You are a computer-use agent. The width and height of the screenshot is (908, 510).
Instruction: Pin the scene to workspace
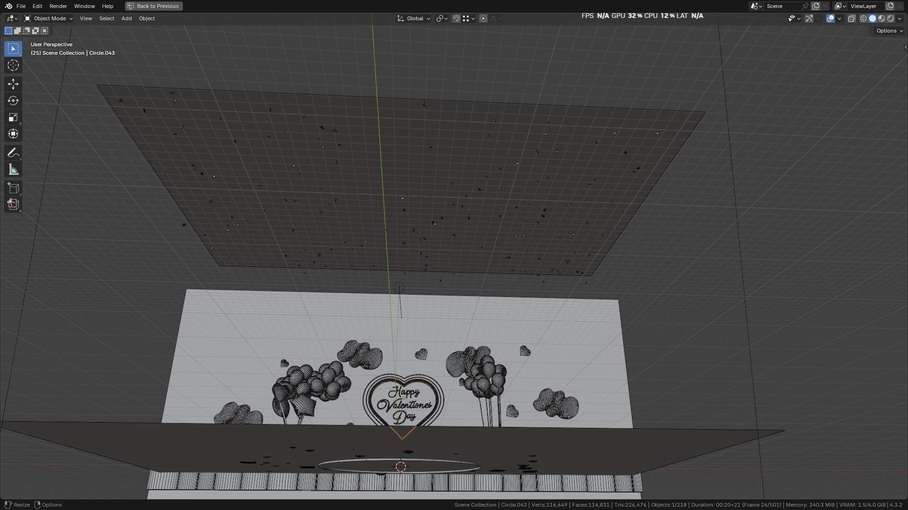point(806,6)
